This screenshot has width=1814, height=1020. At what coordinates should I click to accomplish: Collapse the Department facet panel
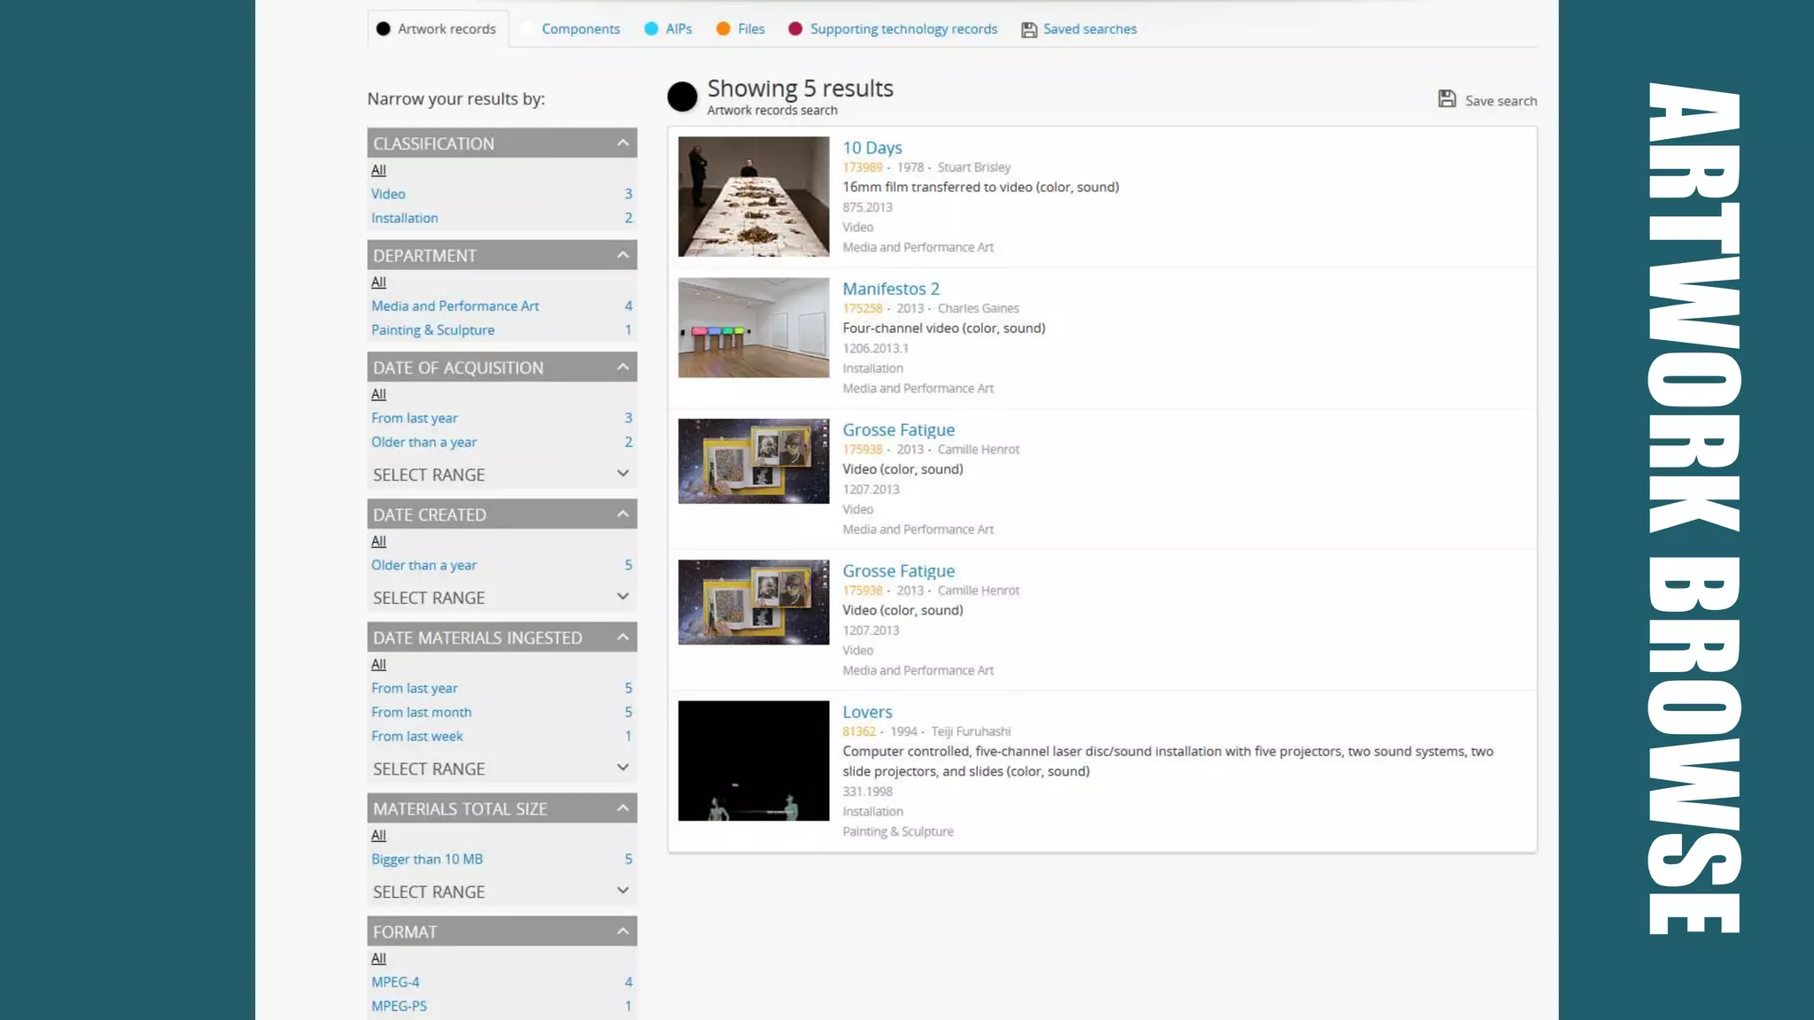[x=623, y=255]
